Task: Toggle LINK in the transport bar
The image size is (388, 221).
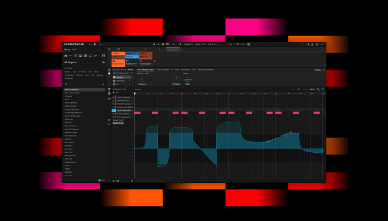Action: click(x=173, y=44)
